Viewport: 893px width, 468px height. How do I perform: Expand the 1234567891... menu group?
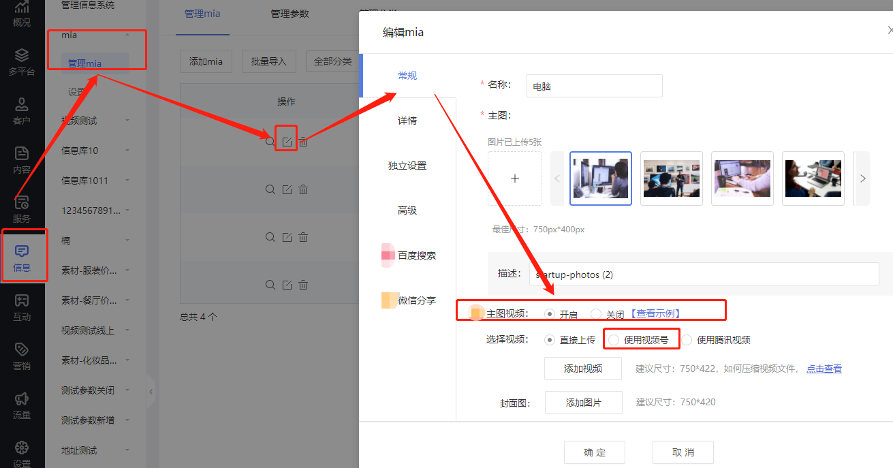127,210
